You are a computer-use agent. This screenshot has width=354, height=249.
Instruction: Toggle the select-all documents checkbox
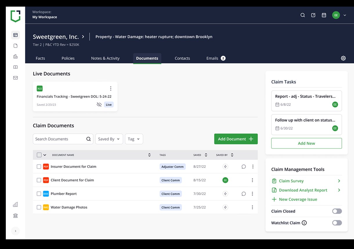click(39, 155)
